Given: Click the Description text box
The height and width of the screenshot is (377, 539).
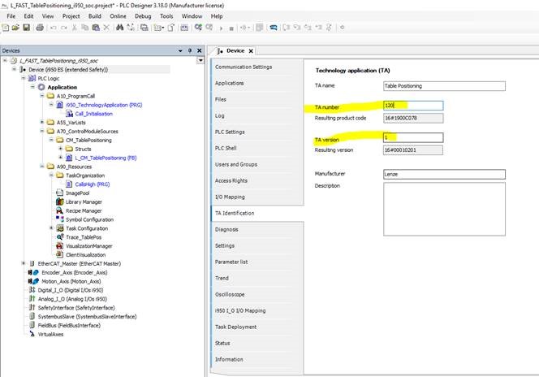Looking at the screenshot, I should [x=443, y=210].
